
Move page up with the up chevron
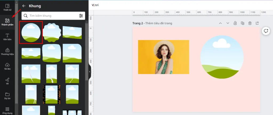coord(220,23)
